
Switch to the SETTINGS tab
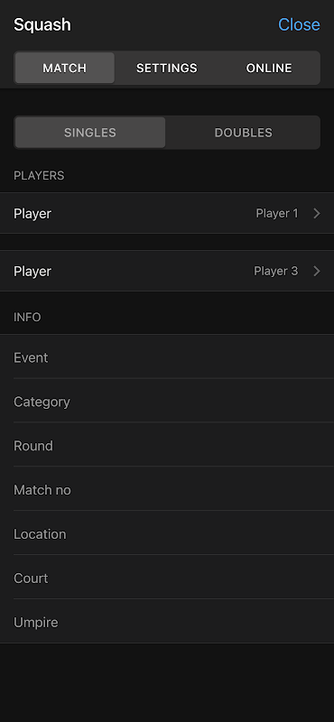tap(167, 69)
